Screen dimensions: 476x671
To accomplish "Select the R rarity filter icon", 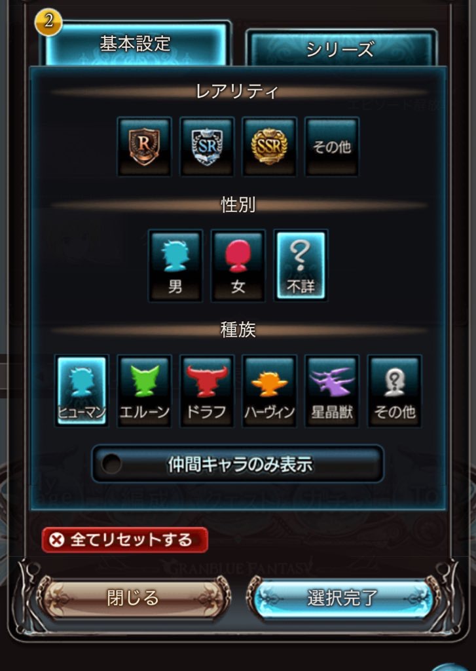I will [144, 146].
